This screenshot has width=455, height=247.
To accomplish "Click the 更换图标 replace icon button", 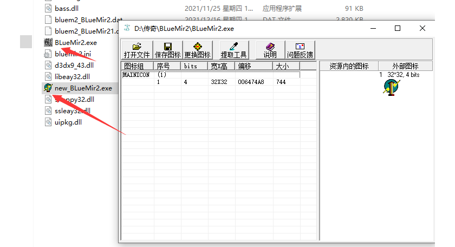I will (198, 50).
